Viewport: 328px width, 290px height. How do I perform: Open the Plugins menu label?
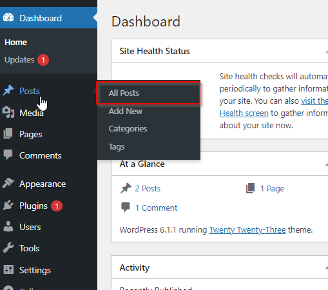click(34, 206)
